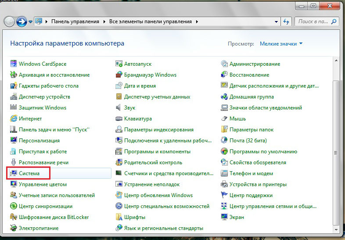Open Приступая к работе link

[43, 152]
